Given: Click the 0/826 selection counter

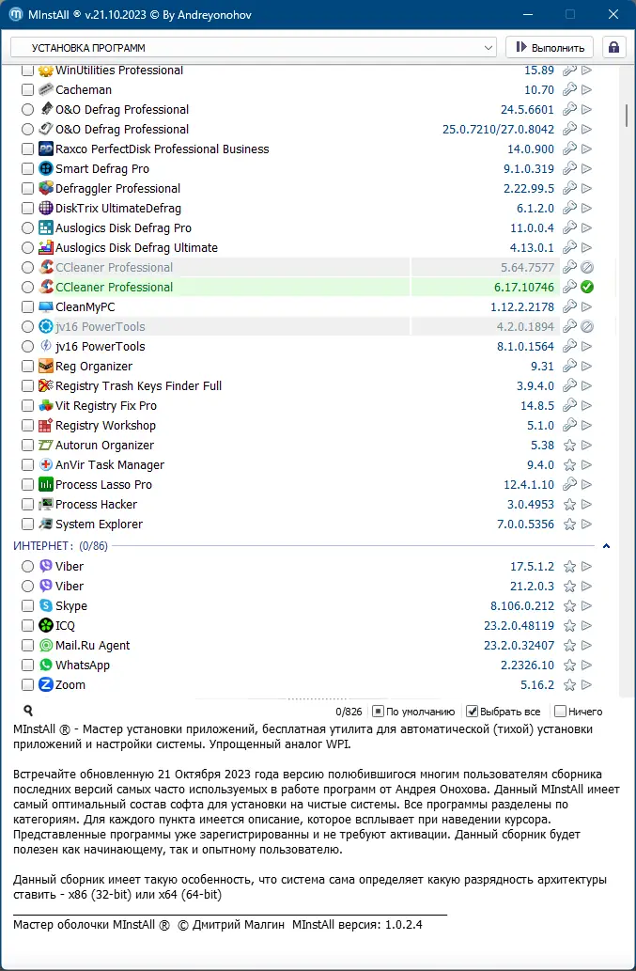Looking at the screenshot, I should 349,712.
